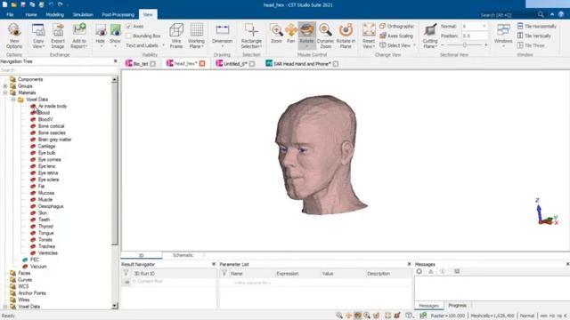Select the Dimension drawing tool

222,36
